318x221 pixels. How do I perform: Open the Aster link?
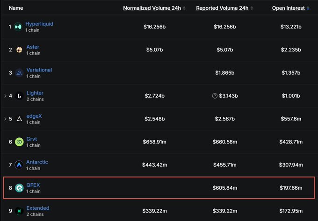point(33,47)
